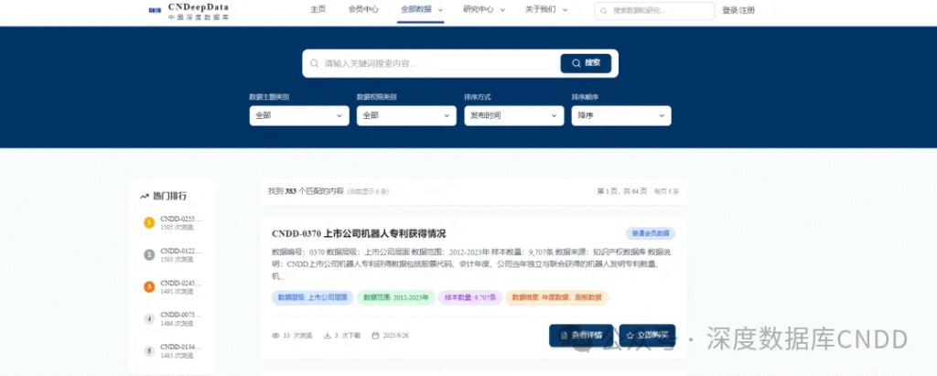Go to the 主页 nav item
The width and height of the screenshot is (937, 376).
(x=318, y=10)
